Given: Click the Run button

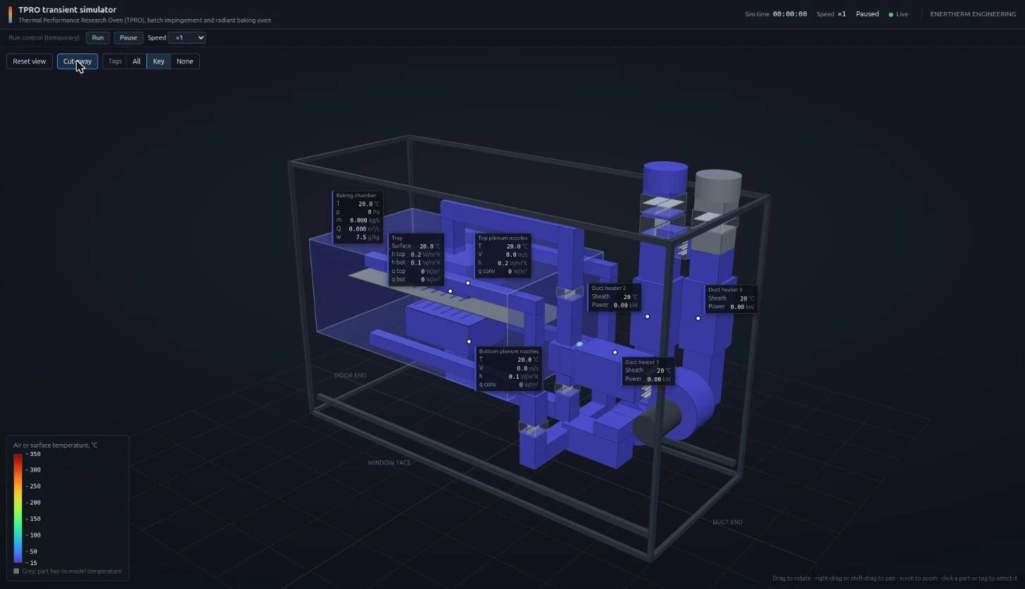Looking at the screenshot, I should (97, 38).
